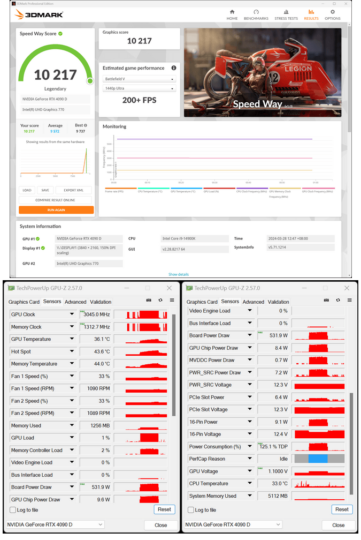This screenshot has width=361, height=540.
Task: Click the Speed Way benchmark thumbnail image
Action: point(263,73)
